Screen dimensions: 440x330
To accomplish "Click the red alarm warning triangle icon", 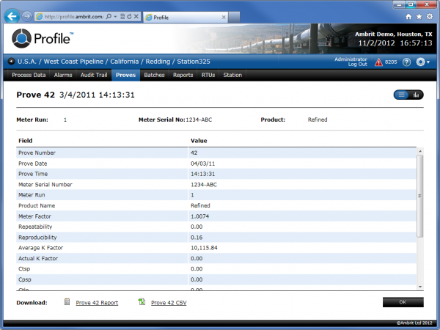I will point(378,62).
